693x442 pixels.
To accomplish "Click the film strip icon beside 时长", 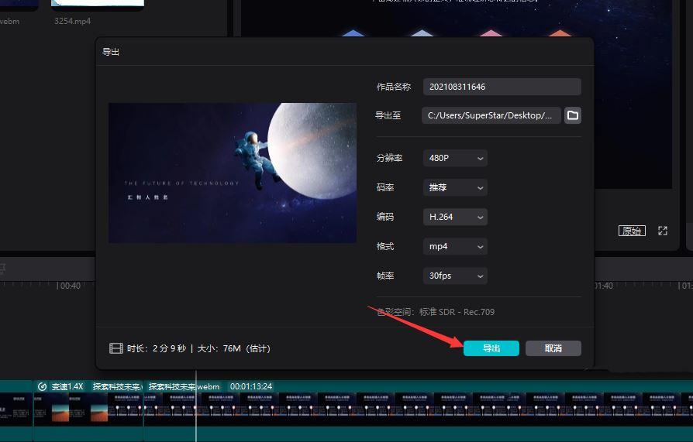I will 116,348.
